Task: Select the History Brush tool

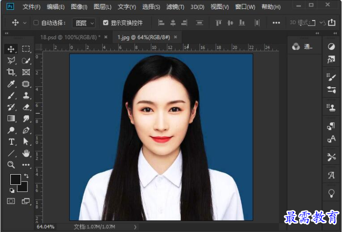Action: (11, 107)
